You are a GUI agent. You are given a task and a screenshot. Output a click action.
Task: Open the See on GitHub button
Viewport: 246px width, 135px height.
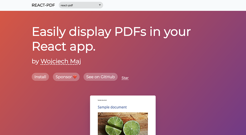[101, 77]
